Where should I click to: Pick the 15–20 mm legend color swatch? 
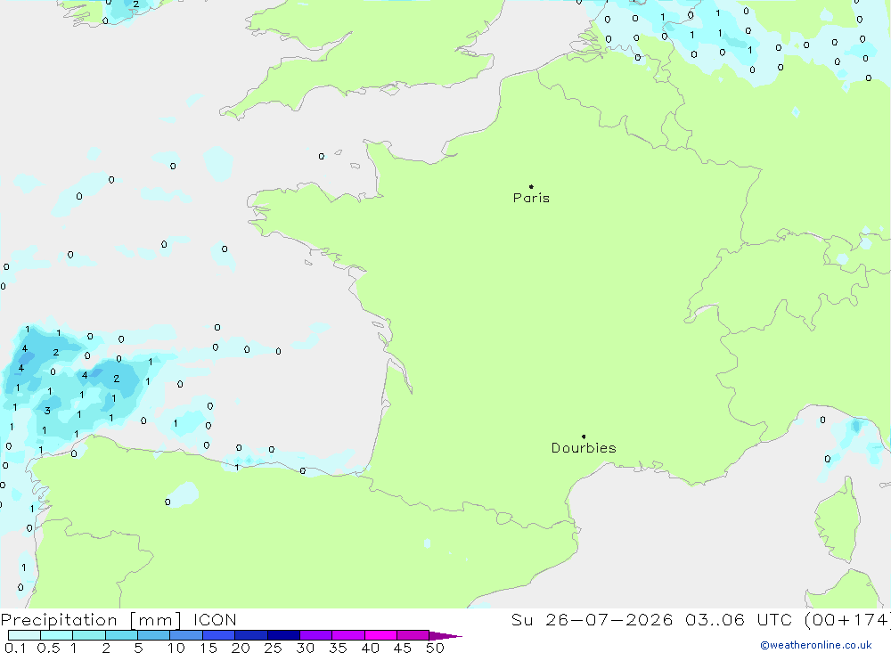click(219, 635)
